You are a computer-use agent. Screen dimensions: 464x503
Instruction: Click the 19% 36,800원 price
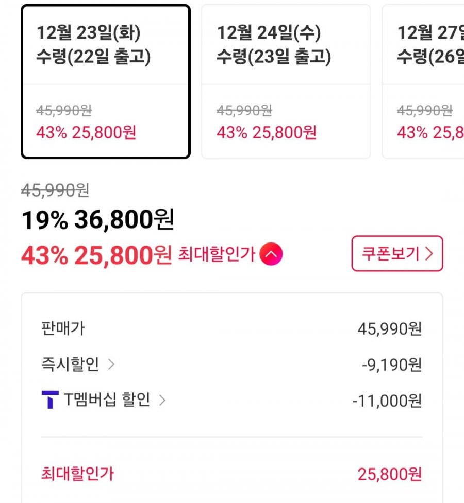coord(97,220)
